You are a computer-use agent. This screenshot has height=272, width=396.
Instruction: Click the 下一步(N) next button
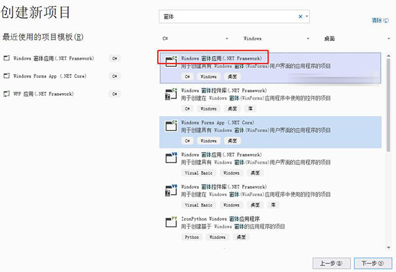[x=373, y=263]
